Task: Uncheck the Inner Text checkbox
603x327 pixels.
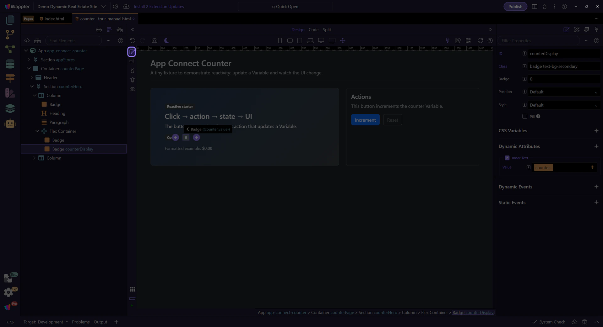Action: pyautogui.click(x=507, y=158)
